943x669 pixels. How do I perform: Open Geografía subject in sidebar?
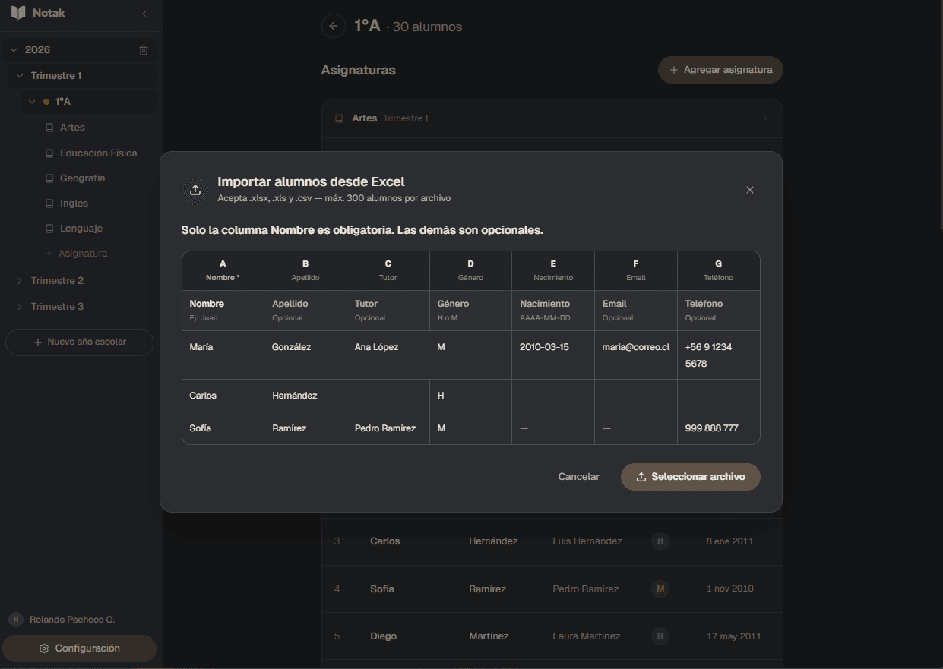(81, 178)
